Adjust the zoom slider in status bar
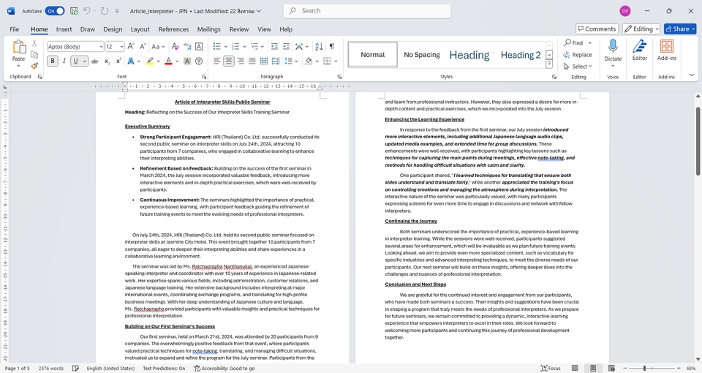 pos(644,368)
